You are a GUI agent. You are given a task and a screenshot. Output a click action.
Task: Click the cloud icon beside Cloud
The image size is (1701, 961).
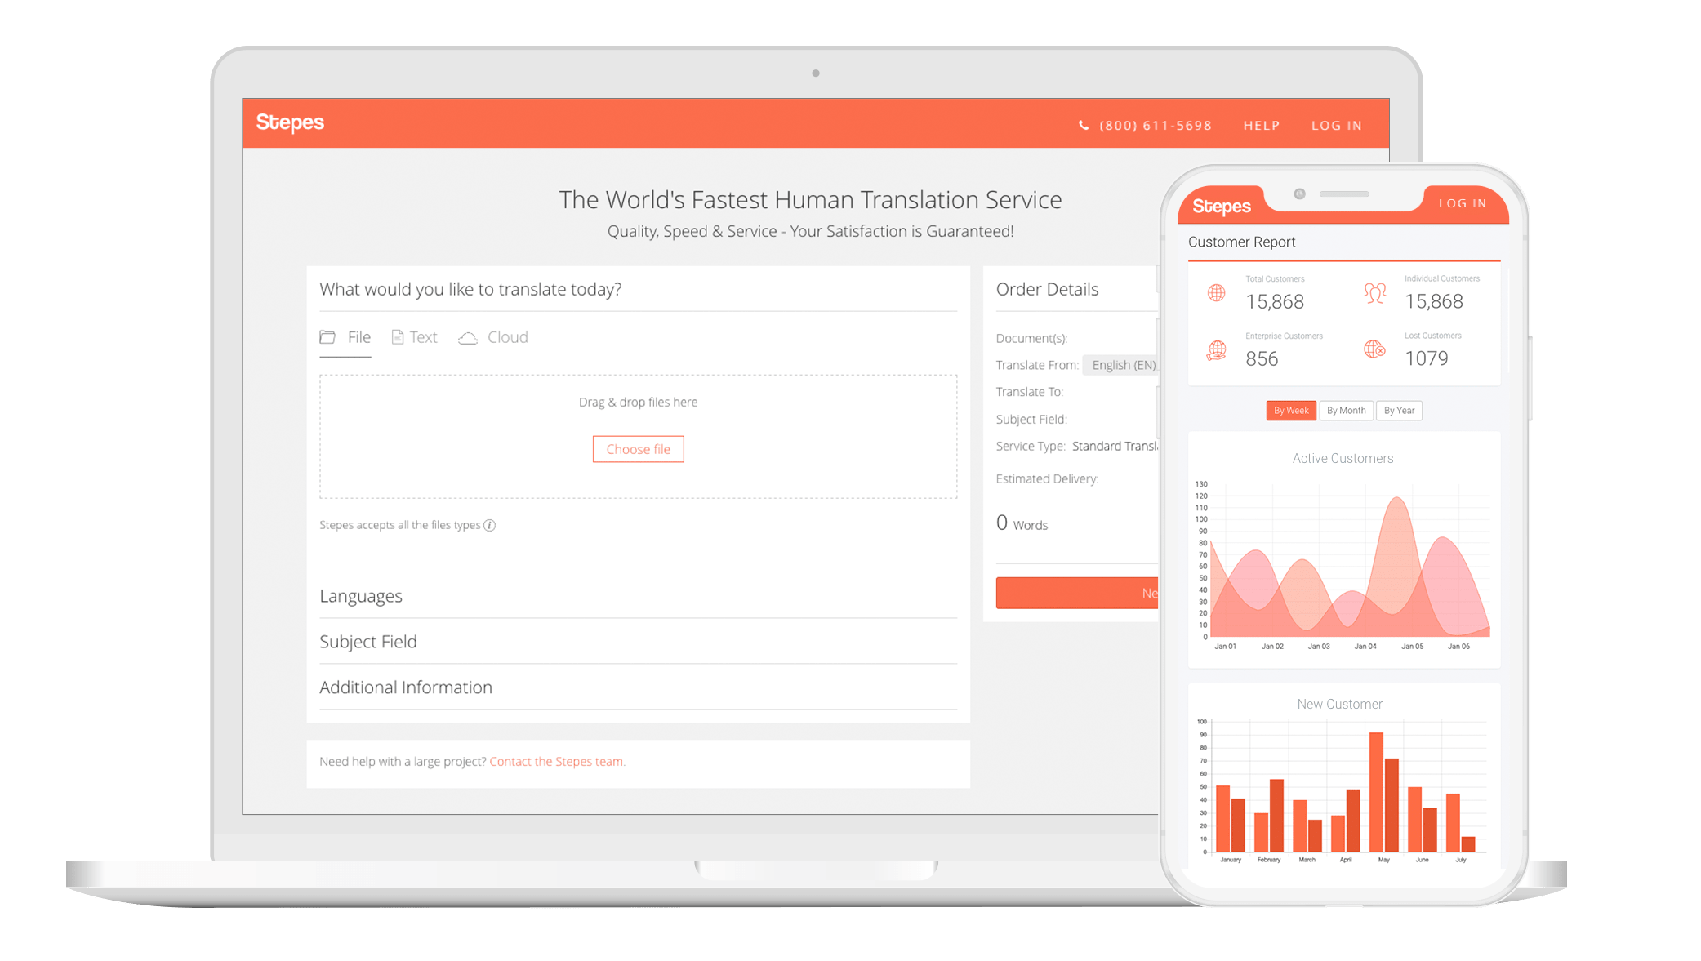point(468,338)
